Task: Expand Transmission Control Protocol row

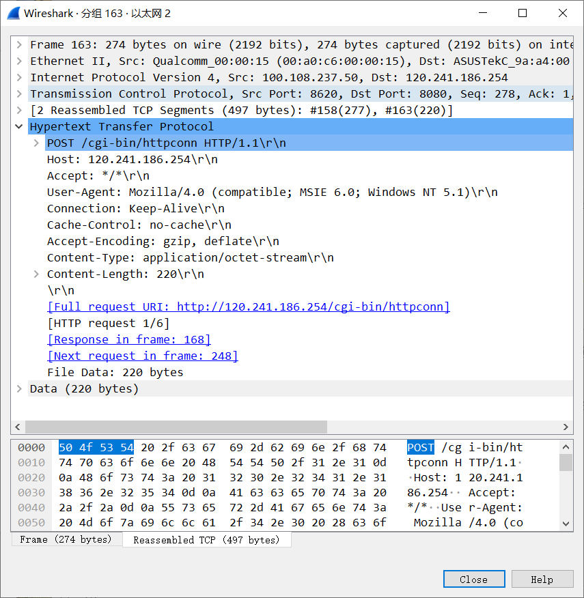Action: (x=19, y=94)
